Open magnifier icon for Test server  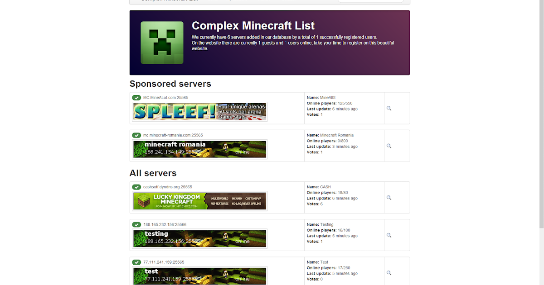click(x=389, y=273)
